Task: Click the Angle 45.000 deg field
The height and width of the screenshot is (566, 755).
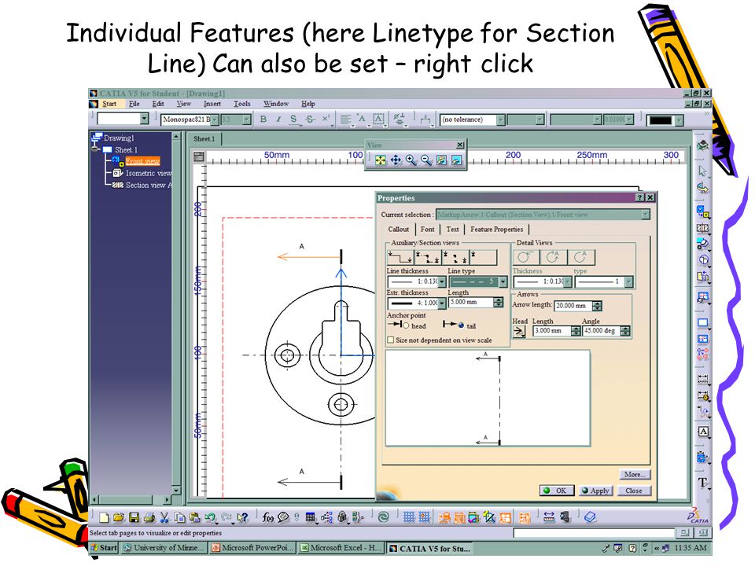Action: [x=602, y=331]
